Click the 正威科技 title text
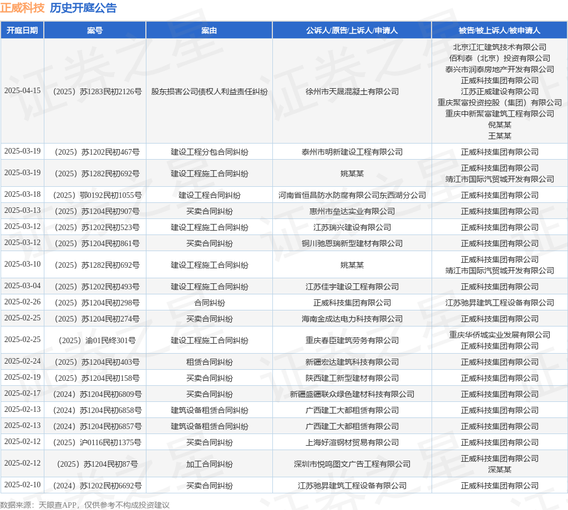 (22, 8)
